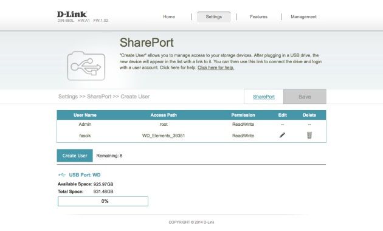Click the SharePort page title

coord(147,43)
